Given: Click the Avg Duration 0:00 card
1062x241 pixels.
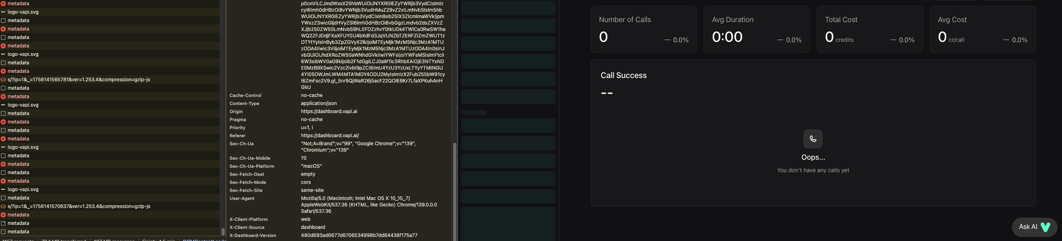Looking at the screenshot, I should 757,29.
